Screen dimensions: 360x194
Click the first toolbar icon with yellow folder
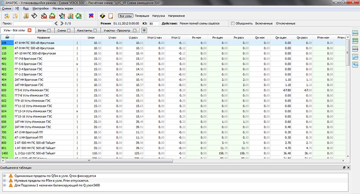(x=7, y=16)
